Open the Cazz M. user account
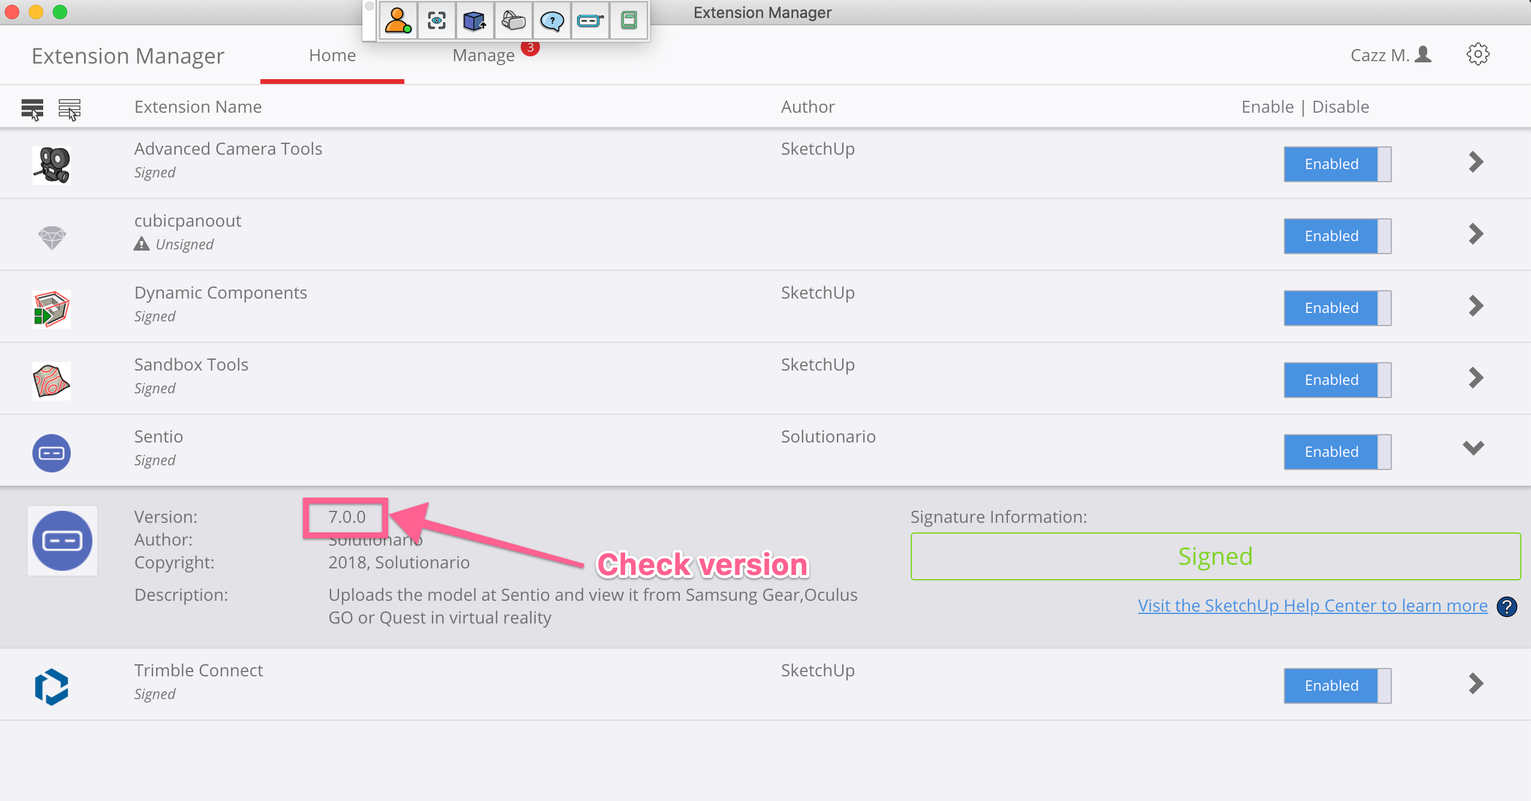The width and height of the screenshot is (1531, 801). click(x=1391, y=55)
